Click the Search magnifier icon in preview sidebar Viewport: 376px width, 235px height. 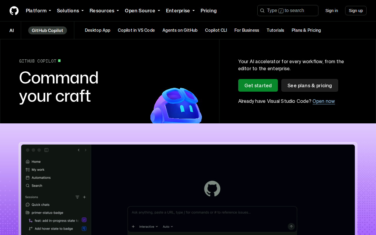pyautogui.click(x=28, y=186)
